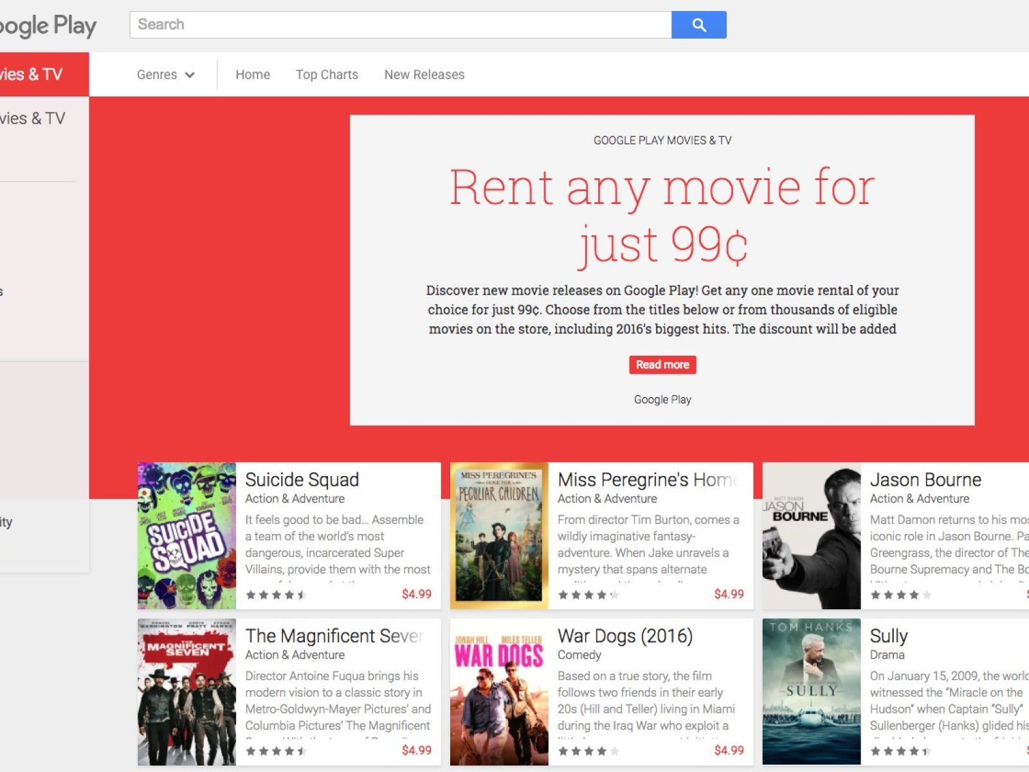This screenshot has height=772, width=1029.
Task: Click the Google Play link under Read more
Action: 662,400
